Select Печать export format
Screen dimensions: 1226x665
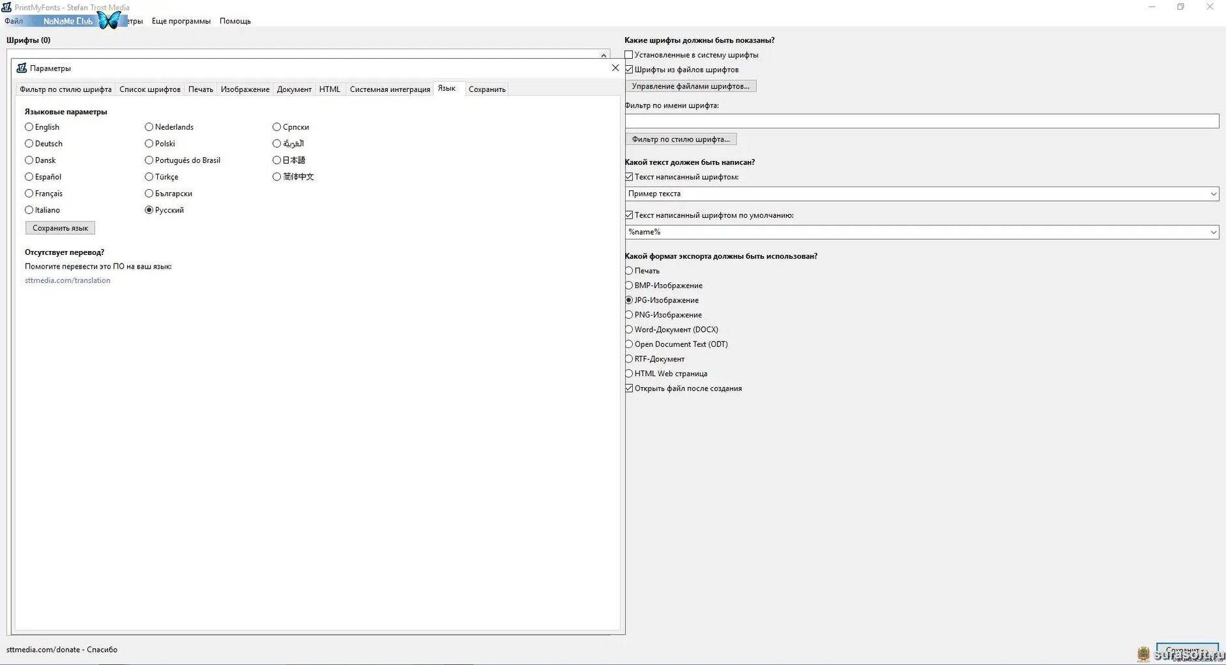click(x=643, y=271)
